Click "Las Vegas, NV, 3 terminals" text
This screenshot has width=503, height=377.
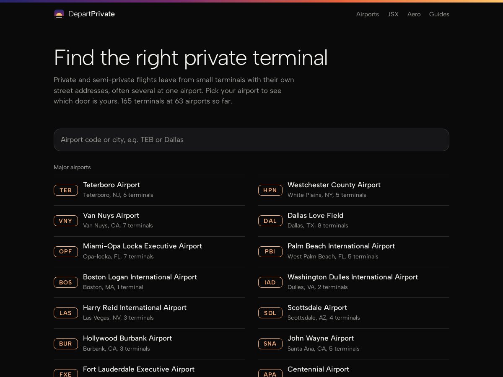click(x=118, y=318)
